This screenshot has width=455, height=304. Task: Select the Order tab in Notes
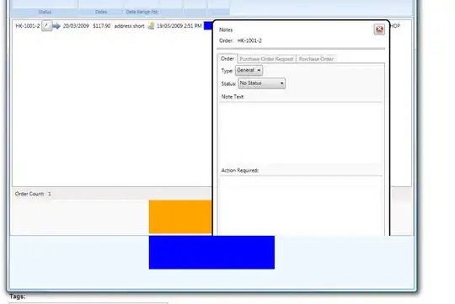pyautogui.click(x=227, y=59)
